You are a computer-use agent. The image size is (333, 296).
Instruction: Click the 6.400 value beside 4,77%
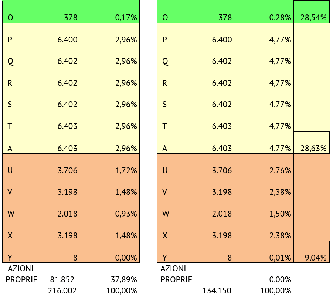222,40
